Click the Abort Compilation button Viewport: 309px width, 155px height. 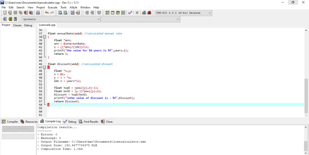(x=18, y=129)
